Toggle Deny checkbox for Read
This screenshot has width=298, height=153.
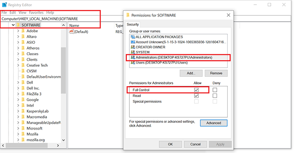(215, 96)
